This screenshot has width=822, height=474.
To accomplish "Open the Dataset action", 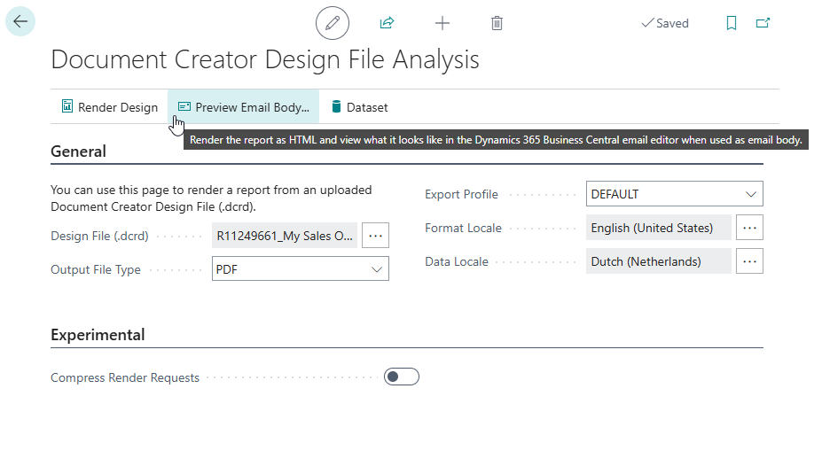I will coord(360,107).
